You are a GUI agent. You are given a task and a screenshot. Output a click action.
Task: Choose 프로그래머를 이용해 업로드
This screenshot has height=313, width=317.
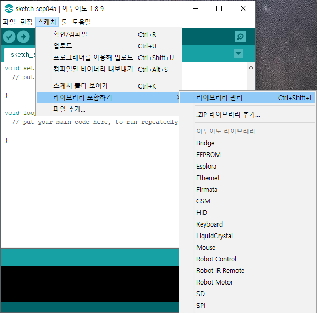[x=109, y=57]
